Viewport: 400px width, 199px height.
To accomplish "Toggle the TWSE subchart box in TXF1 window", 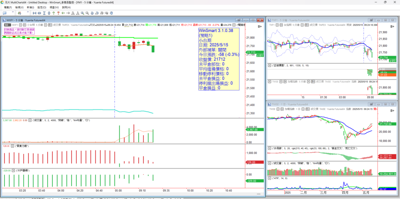I will click(x=270, y=82).
